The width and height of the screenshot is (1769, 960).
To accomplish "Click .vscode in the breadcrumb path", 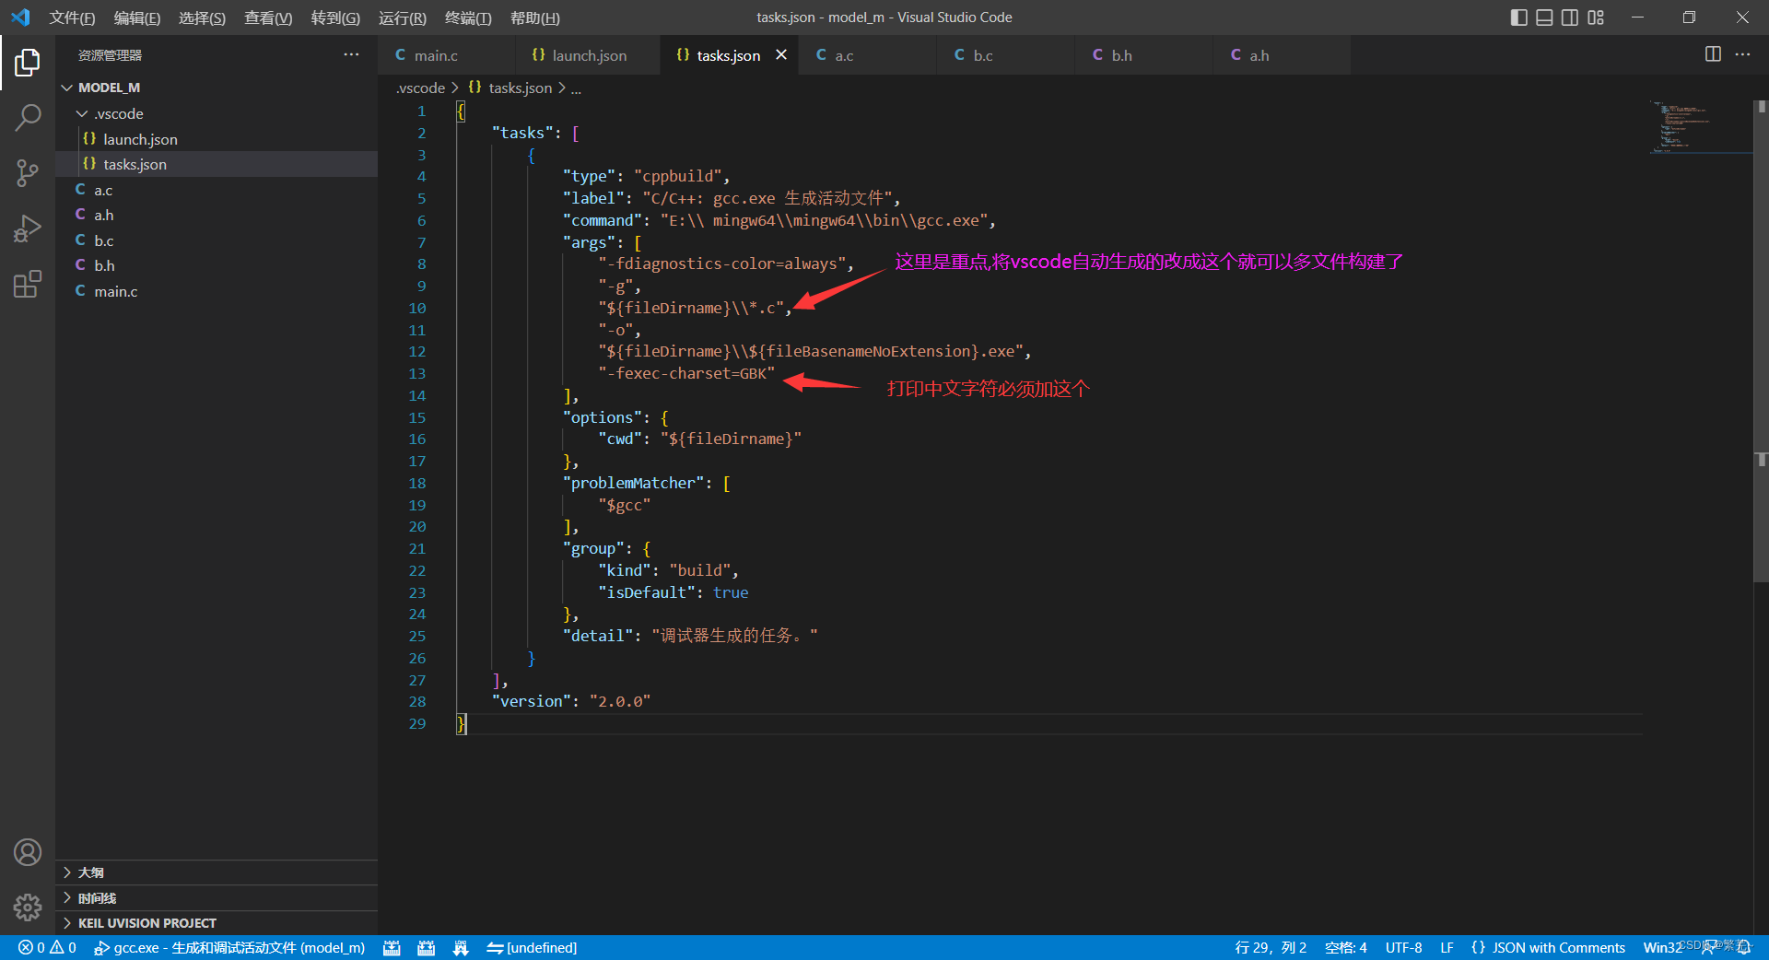I will [420, 88].
